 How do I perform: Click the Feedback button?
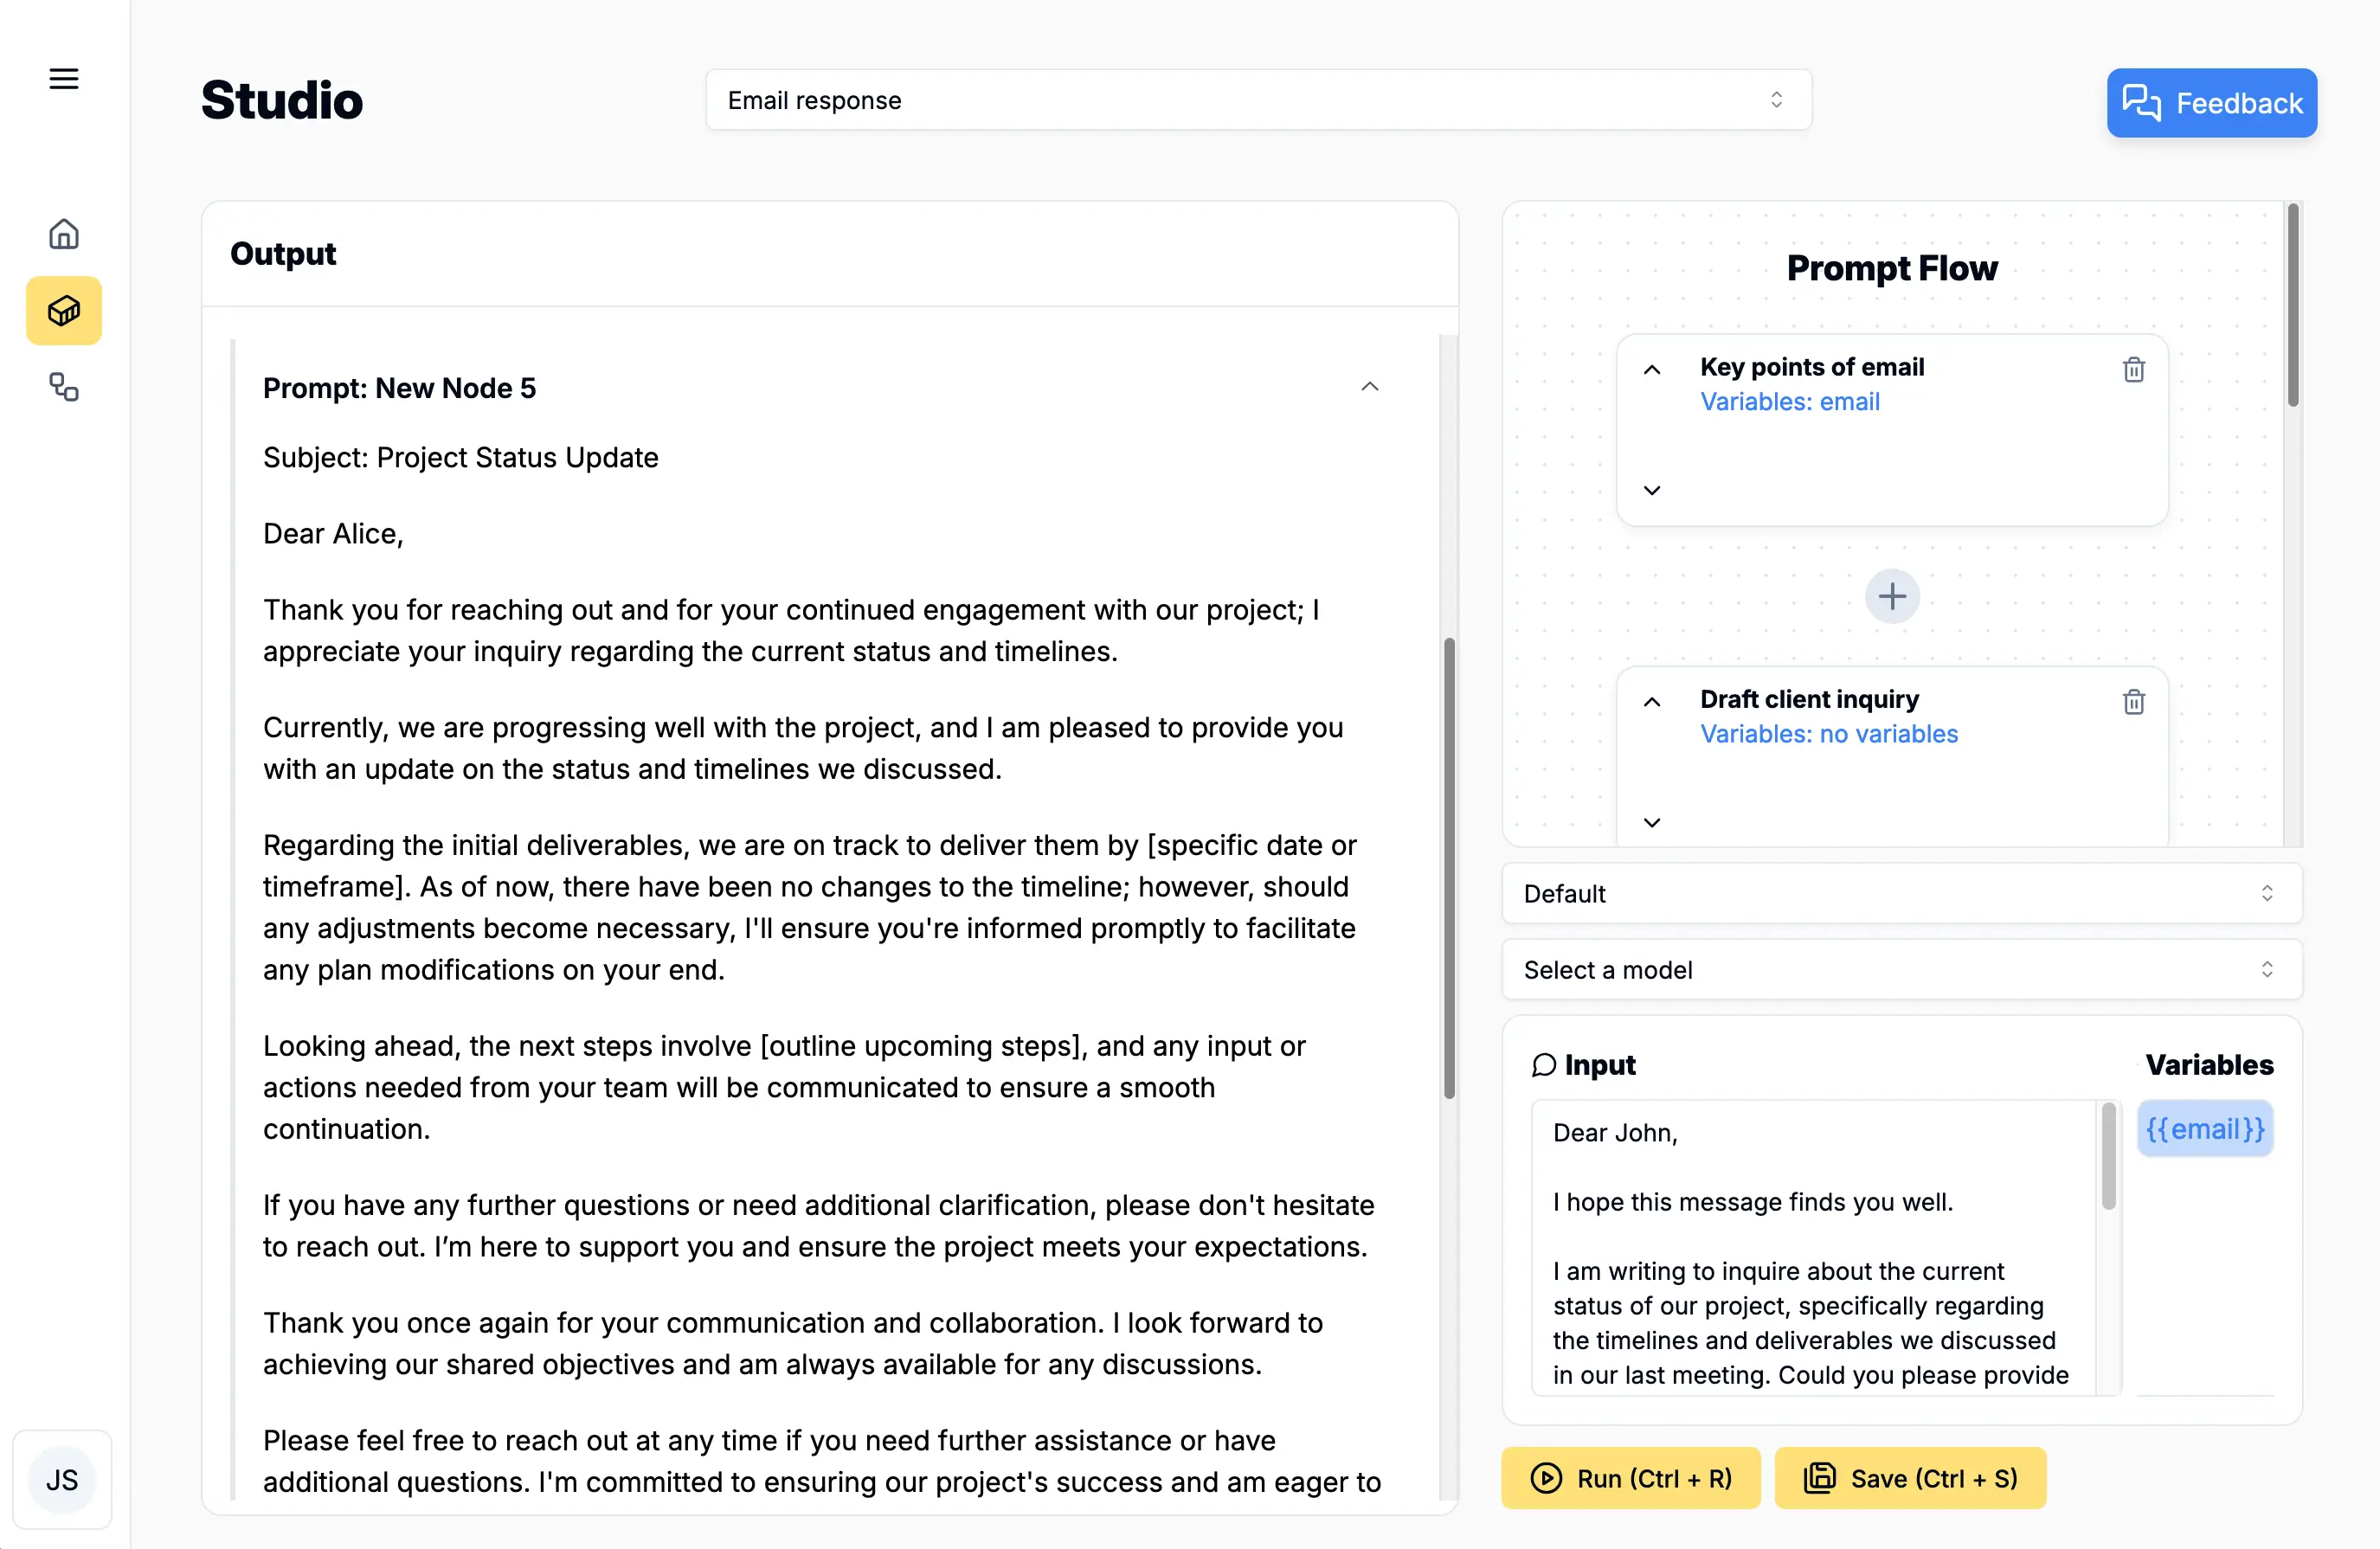coord(2211,103)
